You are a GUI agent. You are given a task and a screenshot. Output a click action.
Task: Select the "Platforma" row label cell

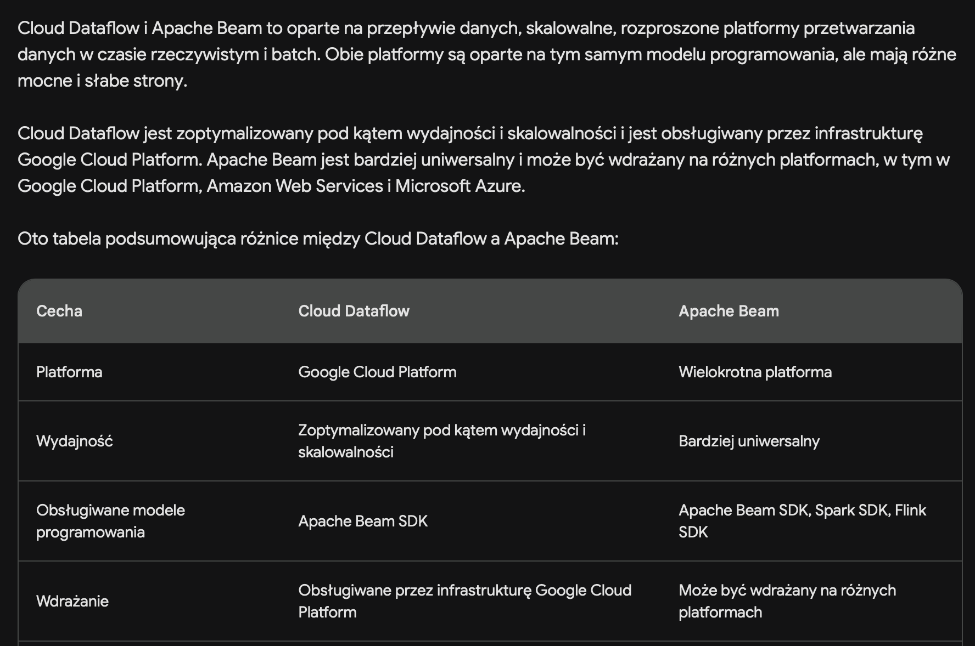69,372
